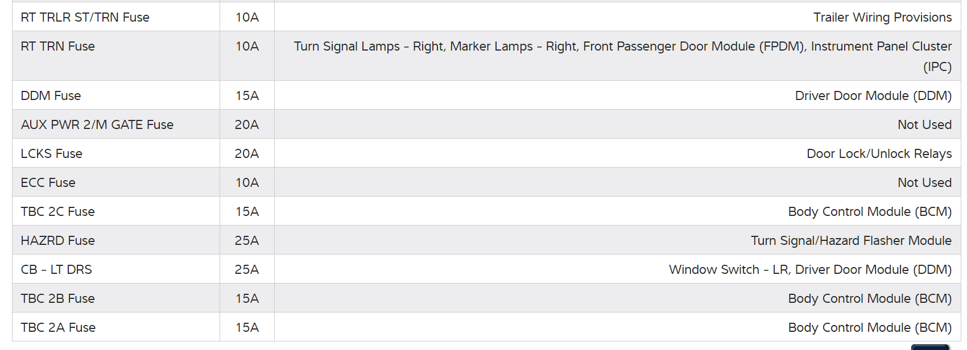The image size is (967, 350).
Task: Click the dark blue button below the table
Action: (930, 347)
